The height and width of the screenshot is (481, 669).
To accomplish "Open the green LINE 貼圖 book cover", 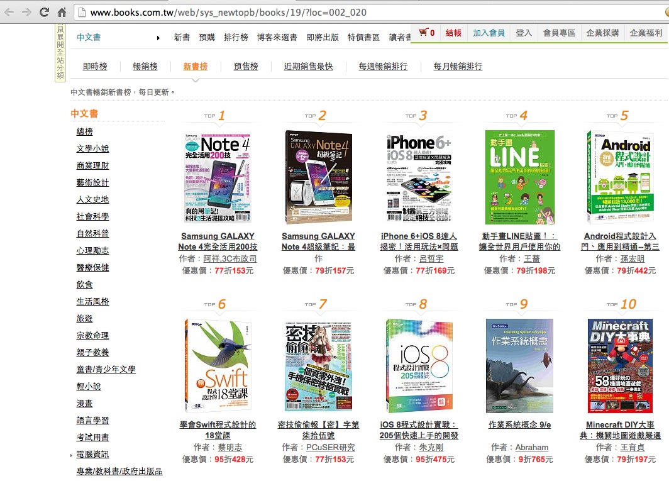I will coord(519,177).
